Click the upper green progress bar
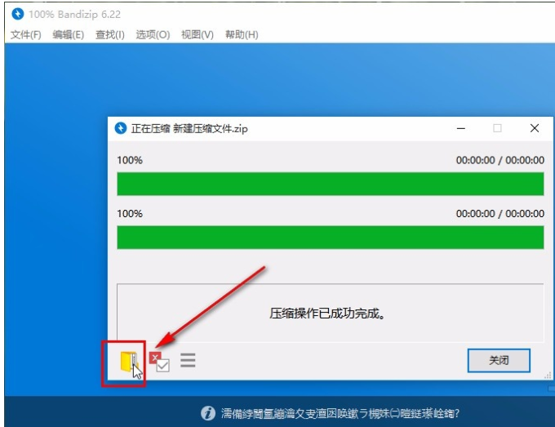Screen dimensions: 555x427 point(331,184)
